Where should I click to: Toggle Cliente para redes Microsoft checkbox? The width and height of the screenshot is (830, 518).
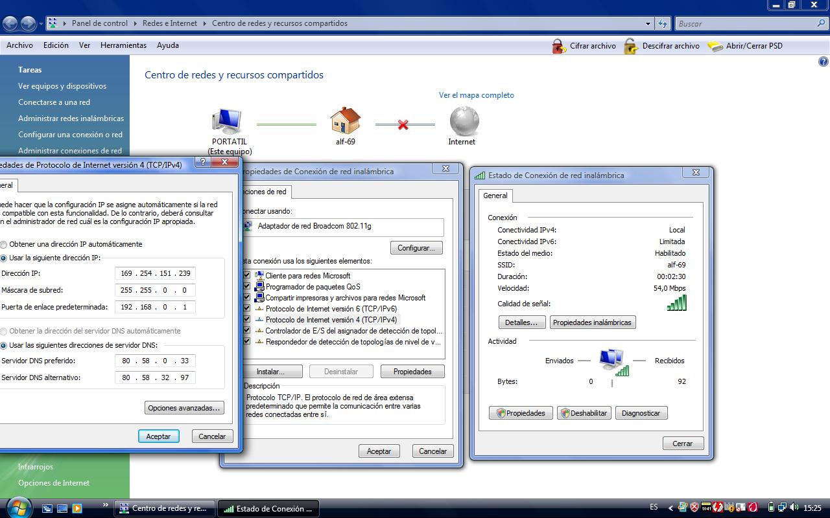[x=246, y=276]
